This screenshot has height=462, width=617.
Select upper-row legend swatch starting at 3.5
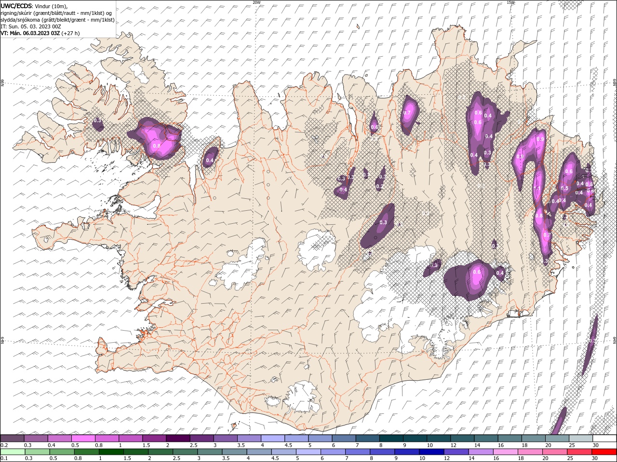[249, 438]
